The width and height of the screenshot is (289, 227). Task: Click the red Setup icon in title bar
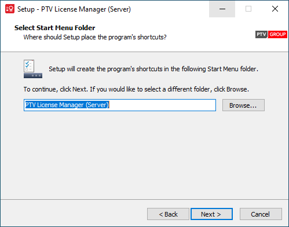coord(10,9)
